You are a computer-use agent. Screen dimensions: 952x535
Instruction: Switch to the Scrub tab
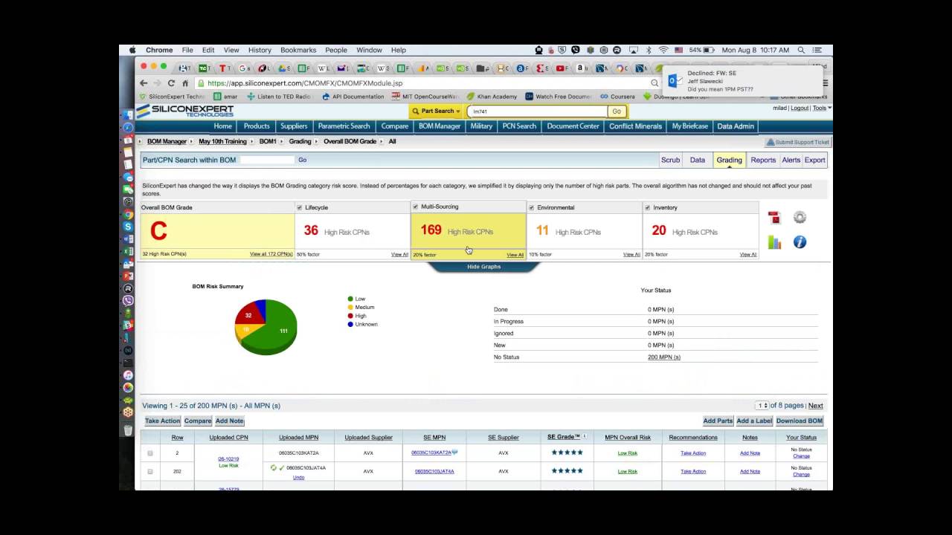click(x=670, y=160)
